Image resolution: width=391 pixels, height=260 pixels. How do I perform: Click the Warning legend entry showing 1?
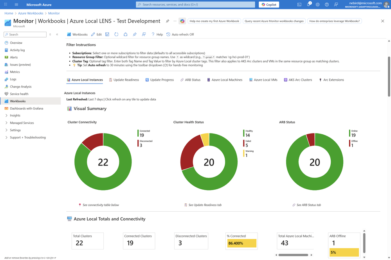(249, 153)
